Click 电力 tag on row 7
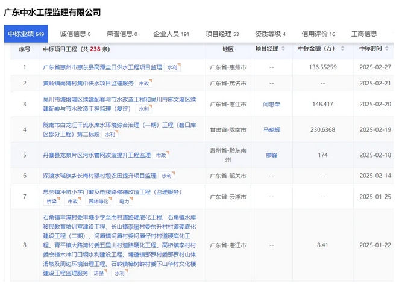This screenshot has width=399, height=293. click(124, 202)
